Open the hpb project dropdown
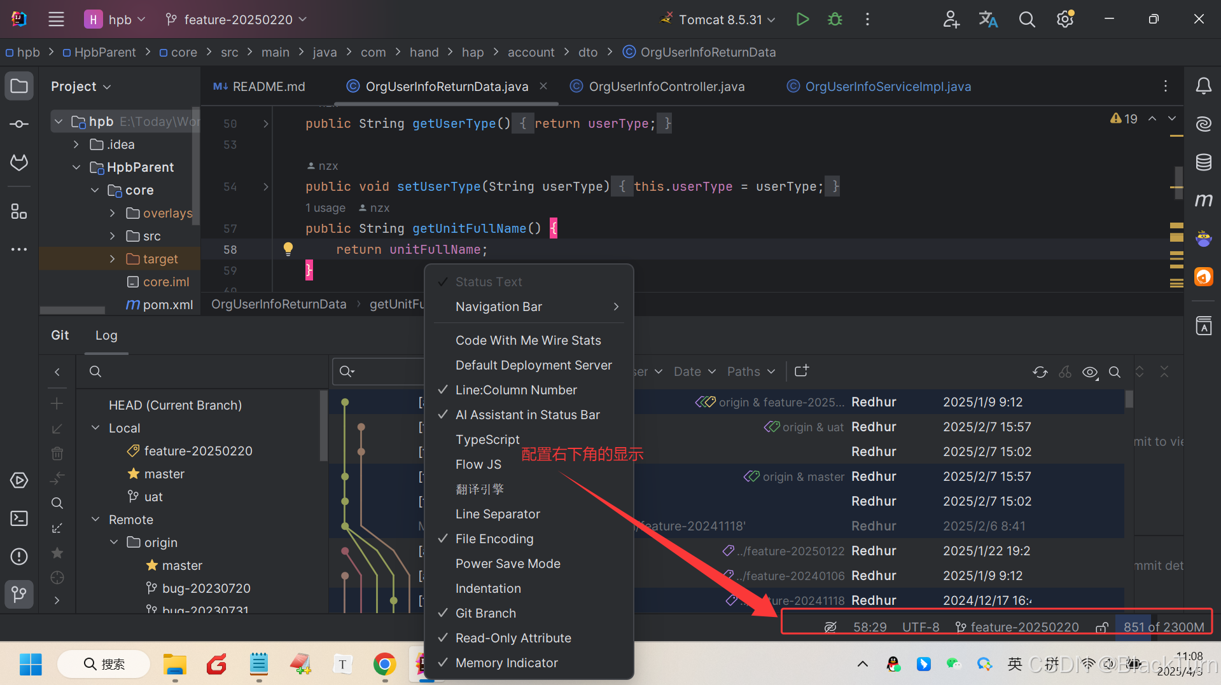 (115, 19)
